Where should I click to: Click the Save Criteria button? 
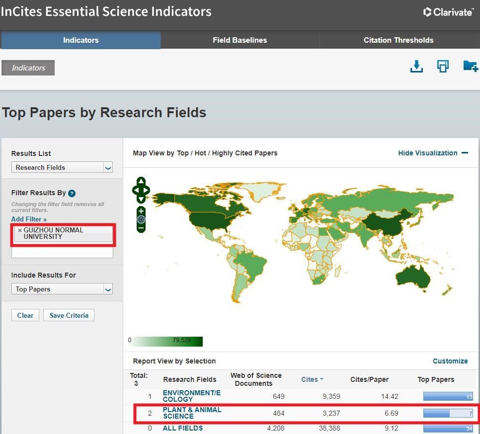[69, 315]
